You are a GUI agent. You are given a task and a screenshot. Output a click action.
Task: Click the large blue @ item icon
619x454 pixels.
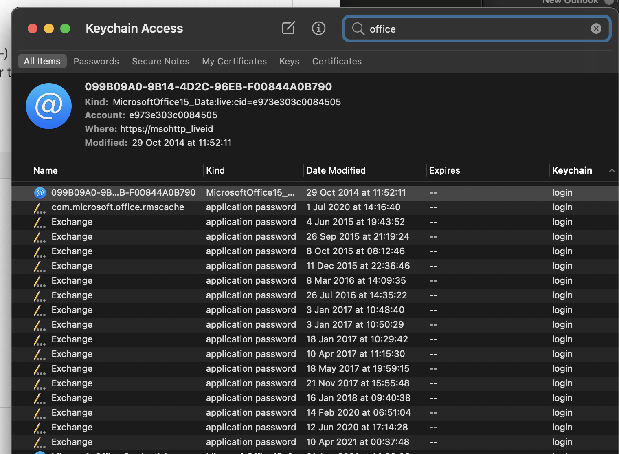point(49,106)
